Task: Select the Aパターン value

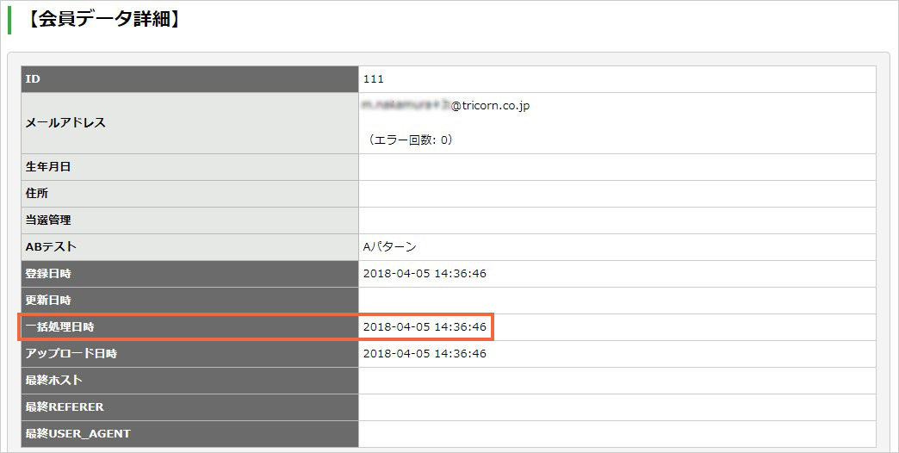Action: coord(389,247)
